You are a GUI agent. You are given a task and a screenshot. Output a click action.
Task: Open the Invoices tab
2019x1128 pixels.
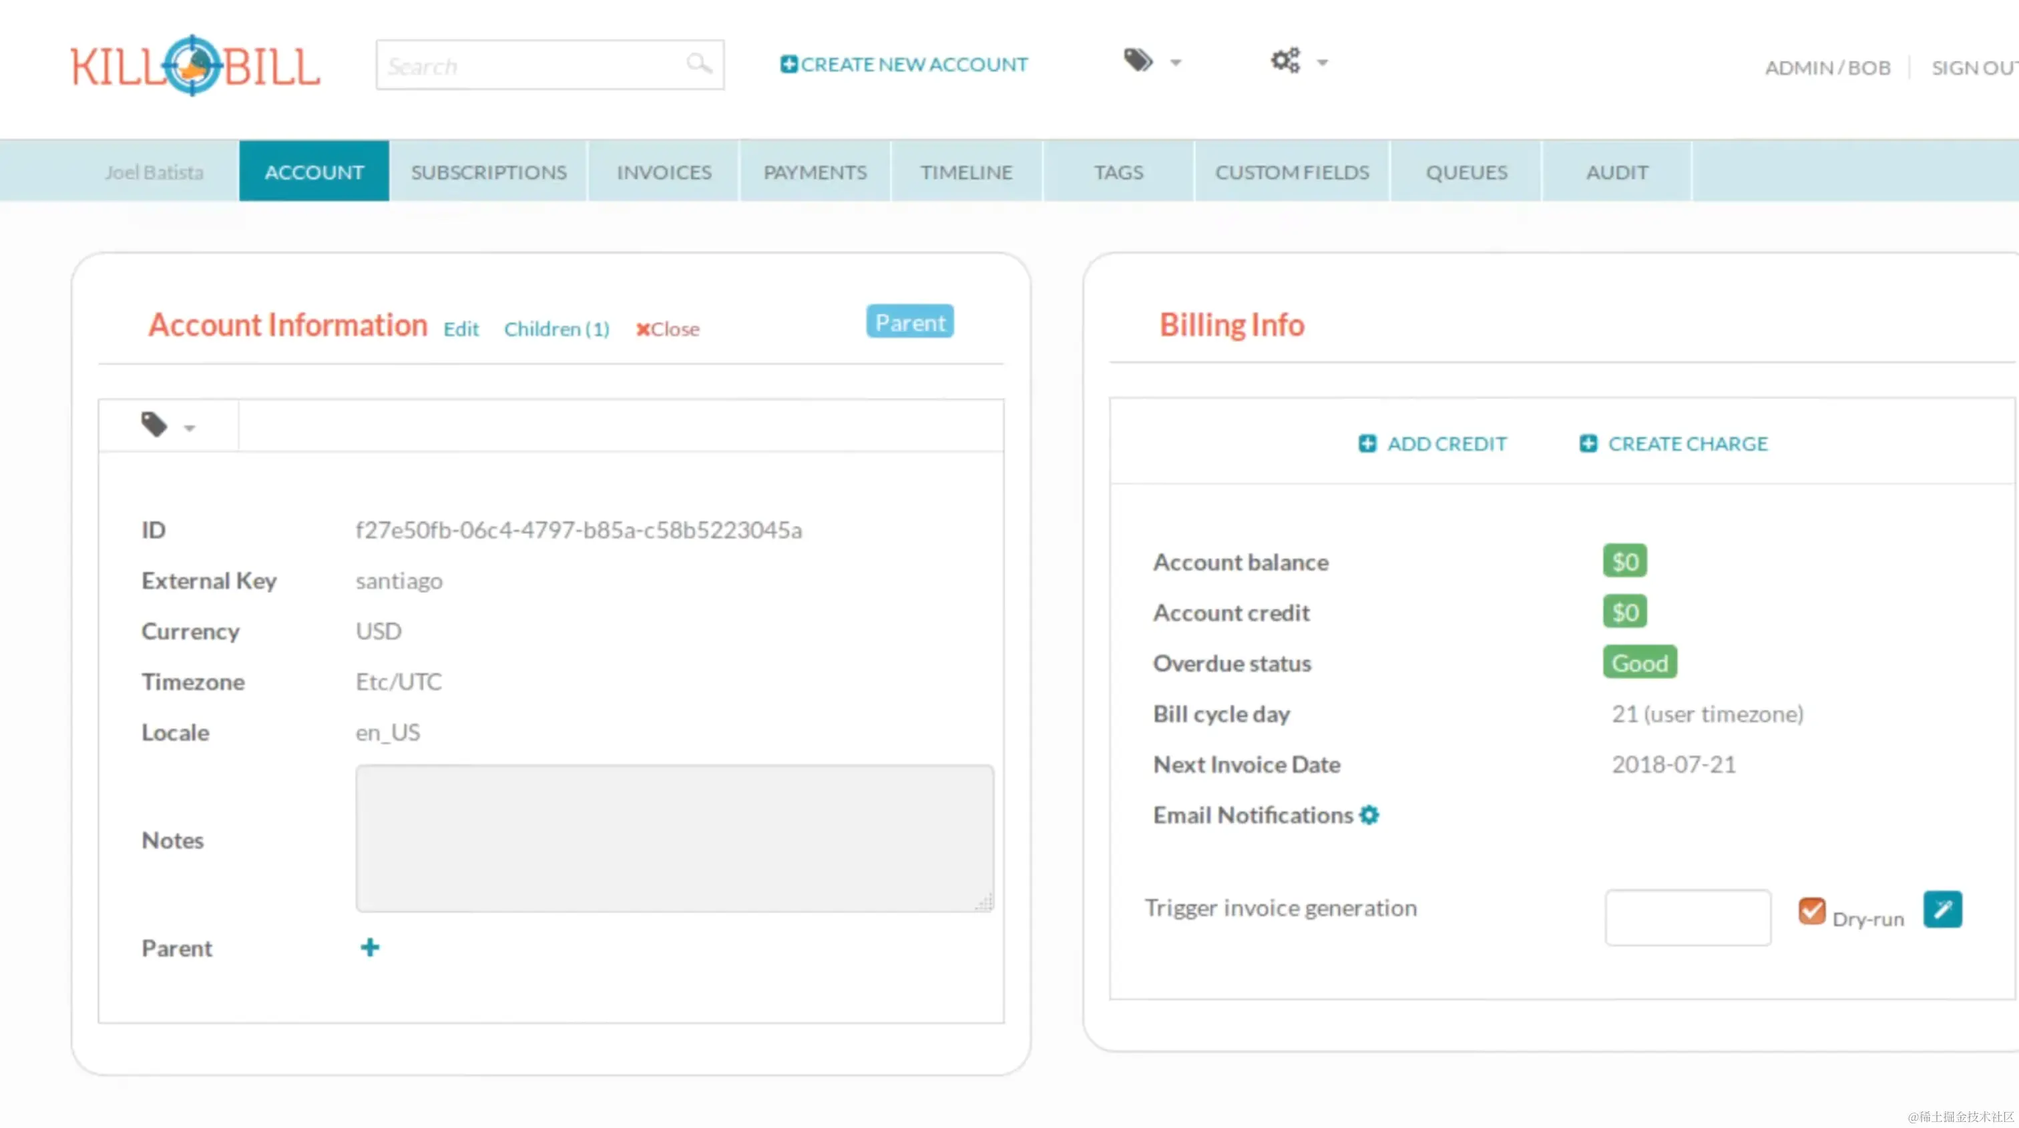pyautogui.click(x=664, y=172)
